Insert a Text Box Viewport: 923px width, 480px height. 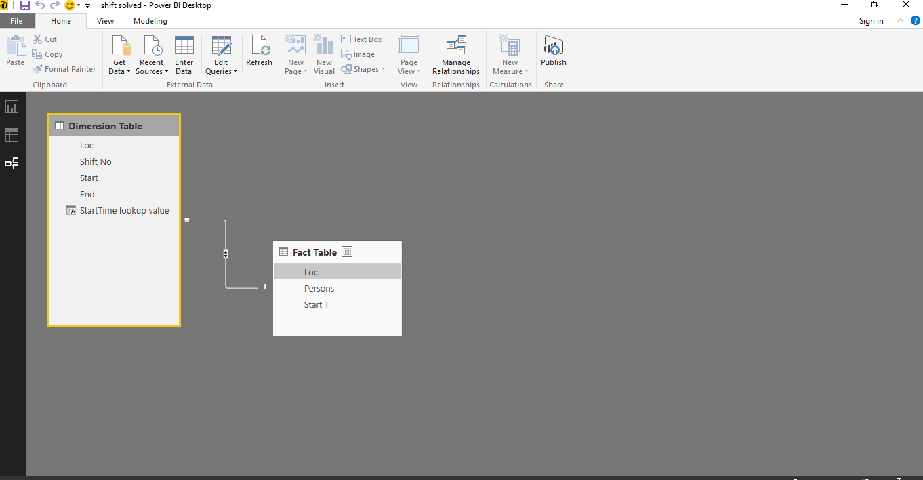click(362, 39)
